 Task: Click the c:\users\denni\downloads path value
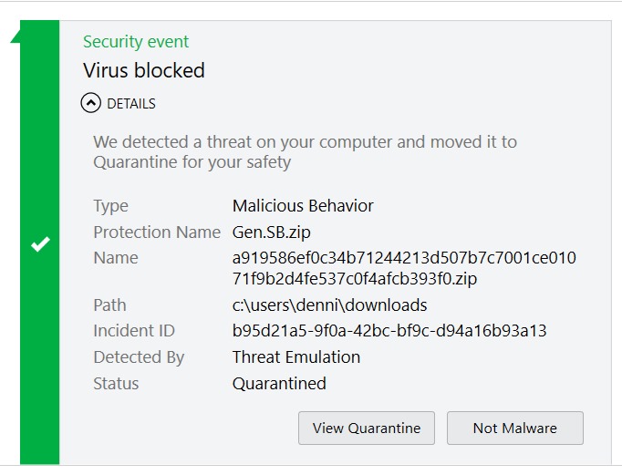[x=329, y=305]
